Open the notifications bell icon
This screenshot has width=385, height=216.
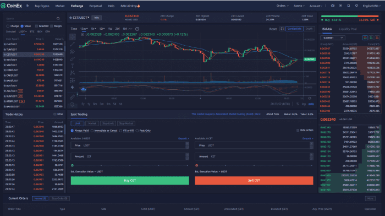348,6
